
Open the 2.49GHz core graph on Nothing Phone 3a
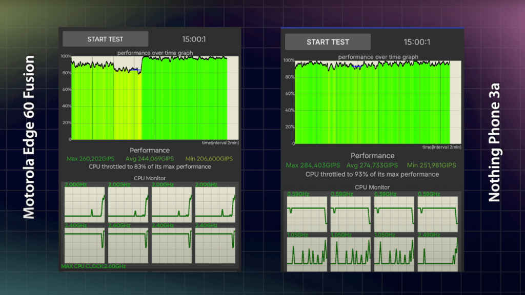[438, 254]
